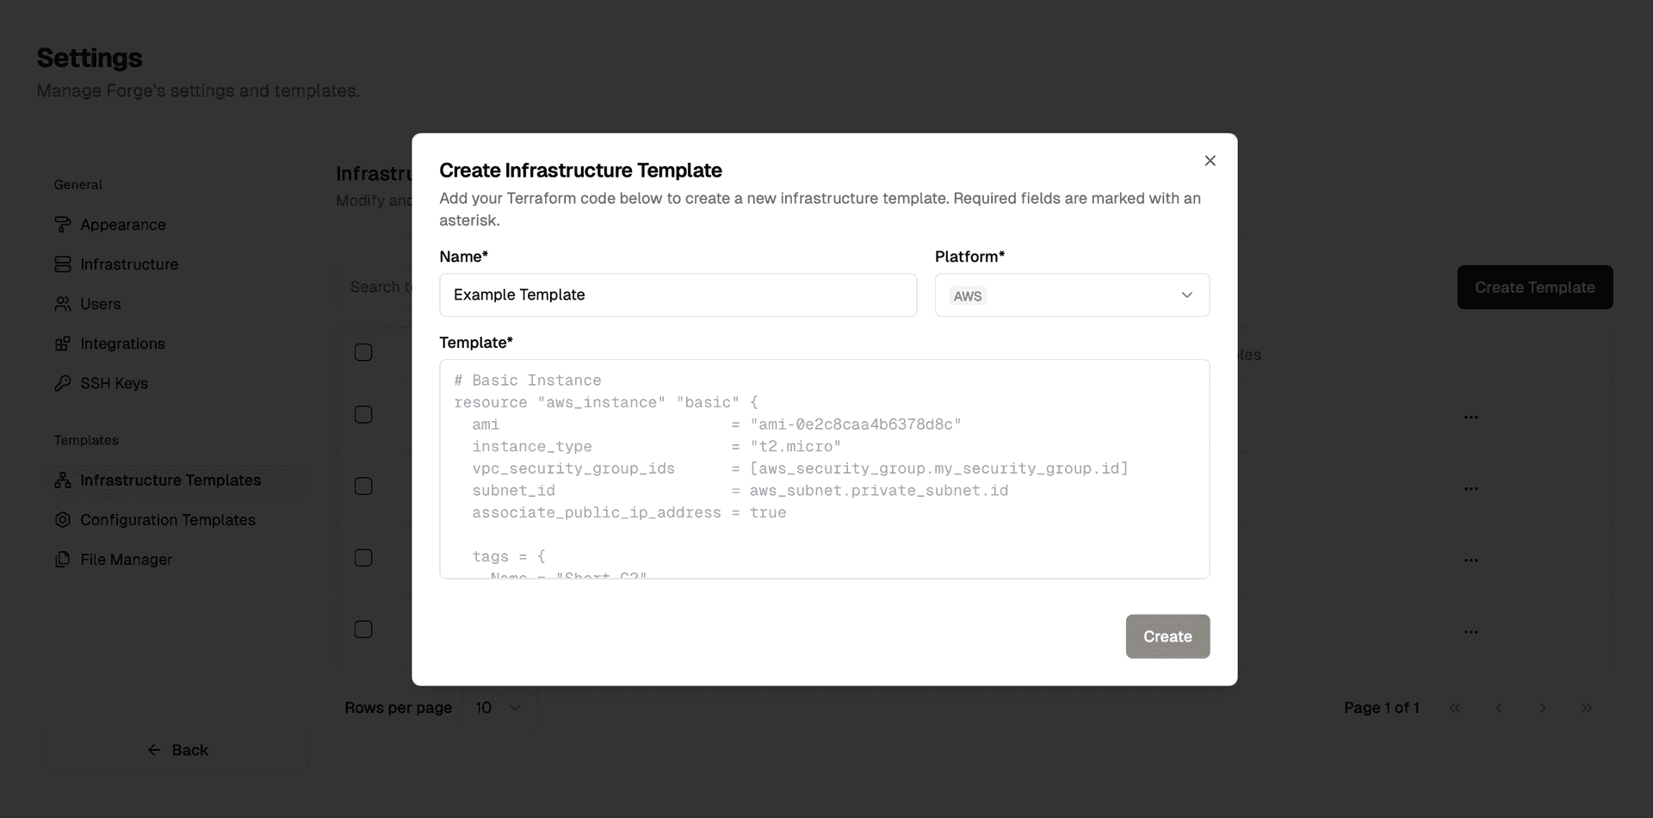Click the Appearance paint roller icon
Image resolution: width=1653 pixels, height=818 pixels.
(x=63, y=225)
